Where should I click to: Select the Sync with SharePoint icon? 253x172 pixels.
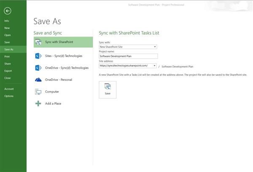(38, 42)
